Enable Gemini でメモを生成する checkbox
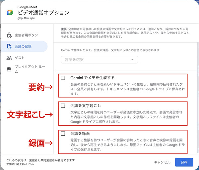Screen dimensions: 199x170 coord(63,78)
